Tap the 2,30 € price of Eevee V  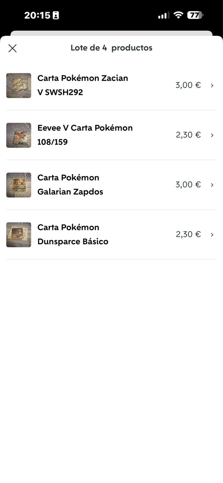point(188,135)
